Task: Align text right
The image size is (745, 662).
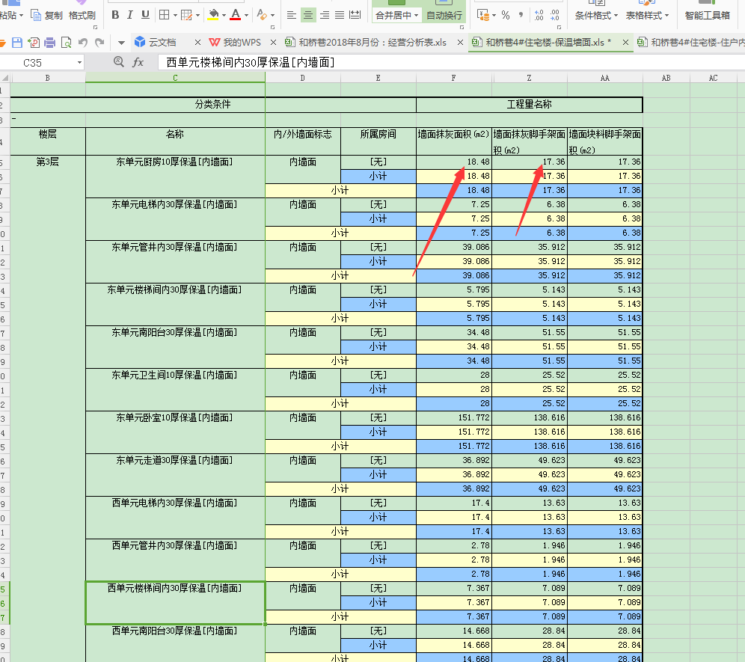Action: click(x=324, y=15)
